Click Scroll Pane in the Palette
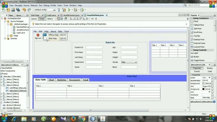 click(198, 32)
